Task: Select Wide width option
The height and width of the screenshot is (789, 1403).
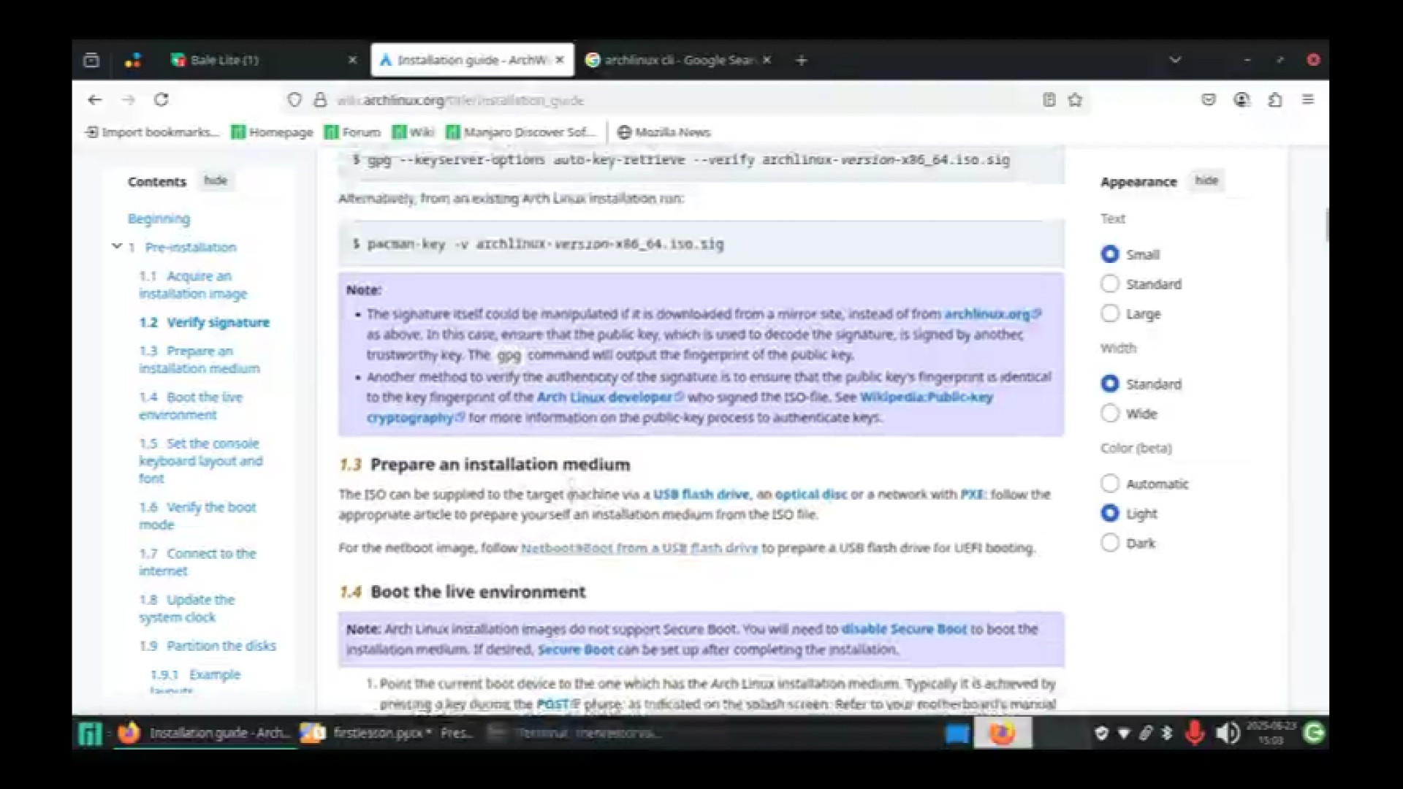Action: 1110,413
